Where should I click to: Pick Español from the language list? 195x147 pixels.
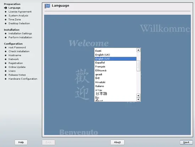pyautogui.click(x=116, y=63)
